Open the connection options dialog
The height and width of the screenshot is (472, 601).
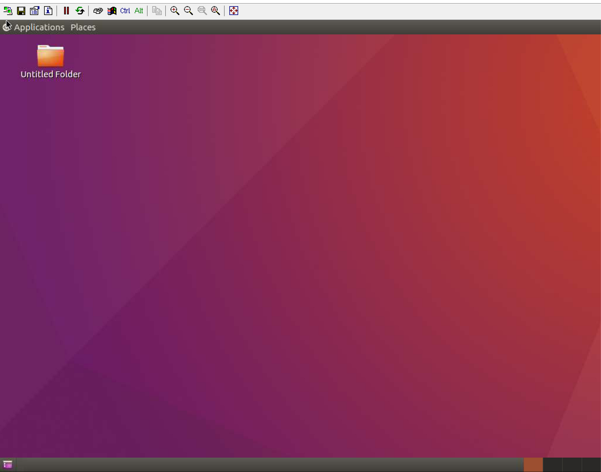[x=34, y=11]
